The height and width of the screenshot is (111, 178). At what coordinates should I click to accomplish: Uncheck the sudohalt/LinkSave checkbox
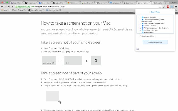143,26
